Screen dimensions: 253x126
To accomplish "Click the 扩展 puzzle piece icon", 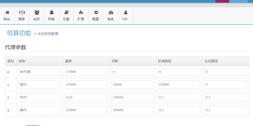I will coord(81,12).
